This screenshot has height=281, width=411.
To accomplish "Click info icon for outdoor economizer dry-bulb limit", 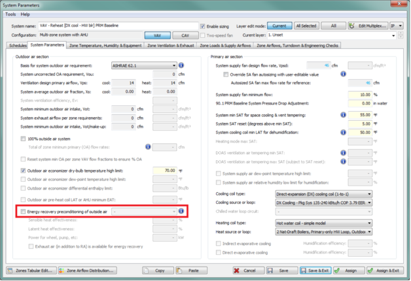I will (x=181, y=170).
